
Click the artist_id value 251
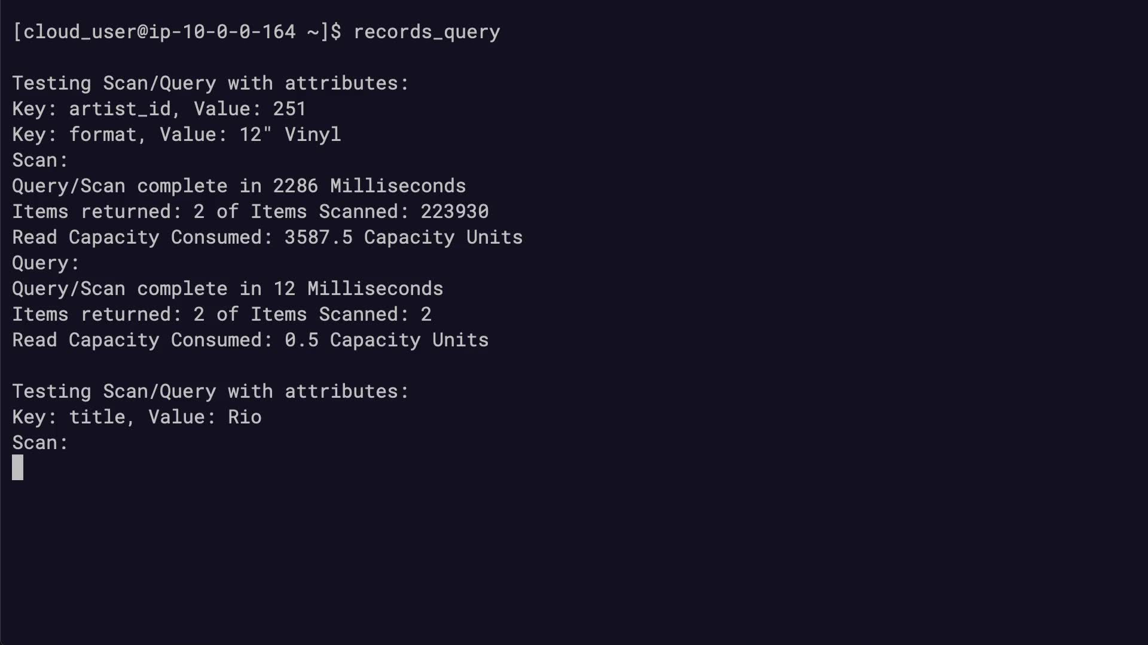(x=289, y=109)
